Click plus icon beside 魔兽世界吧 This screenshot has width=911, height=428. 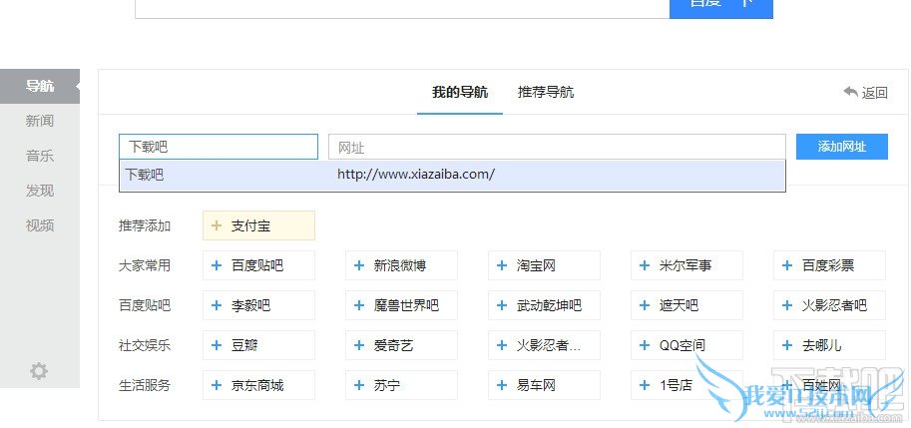pos(359,305)
